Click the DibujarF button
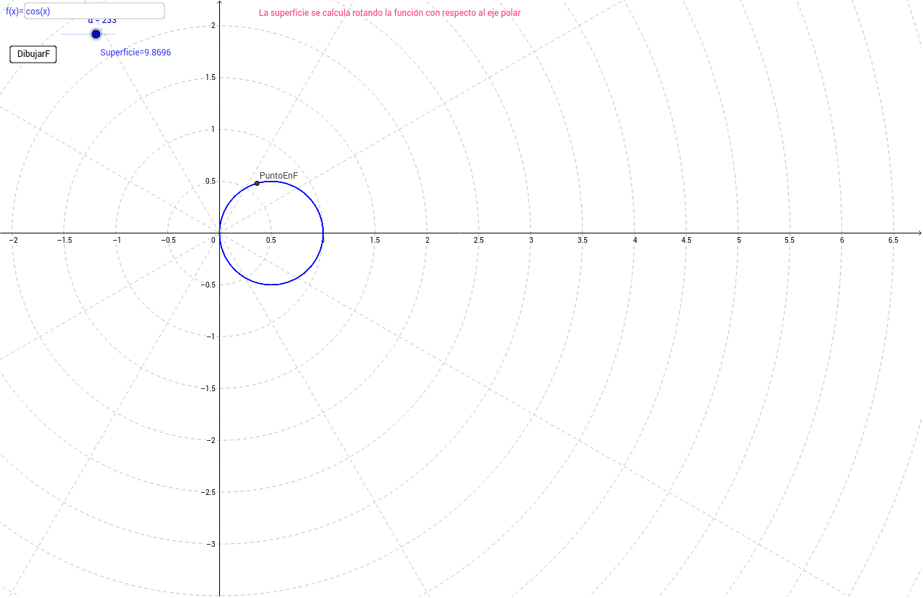Viewport: 923px width, 598px height. click(33, 54)
